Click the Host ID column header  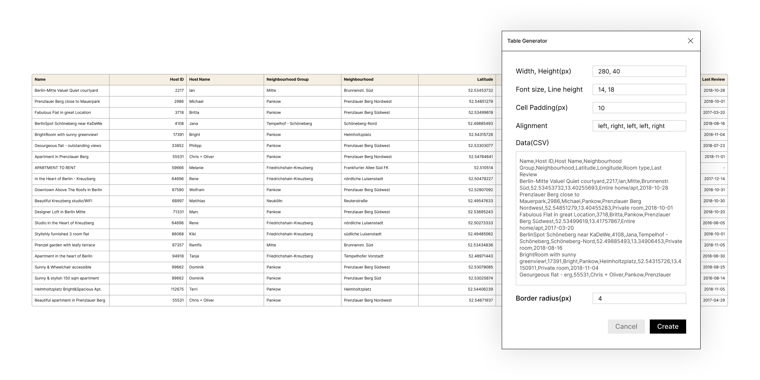pyautogui.click(x=148, y=79)
